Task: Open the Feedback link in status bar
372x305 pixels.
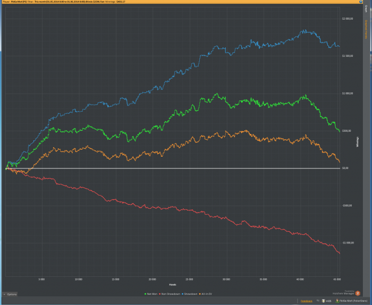Action: click(x=306, y=301)
